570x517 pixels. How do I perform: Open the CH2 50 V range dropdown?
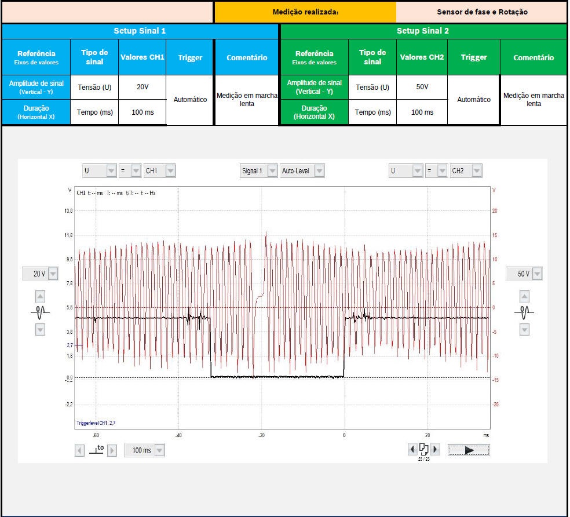coord(537,274)
